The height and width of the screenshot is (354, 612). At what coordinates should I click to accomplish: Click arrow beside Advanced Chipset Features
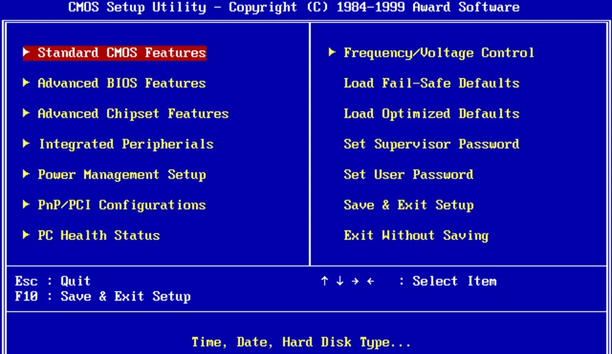tap(26, 113)
